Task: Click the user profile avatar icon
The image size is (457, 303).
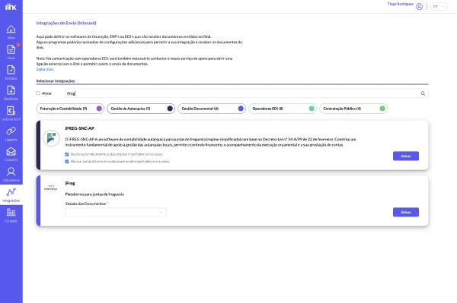Action: click(x=419, y=6)
